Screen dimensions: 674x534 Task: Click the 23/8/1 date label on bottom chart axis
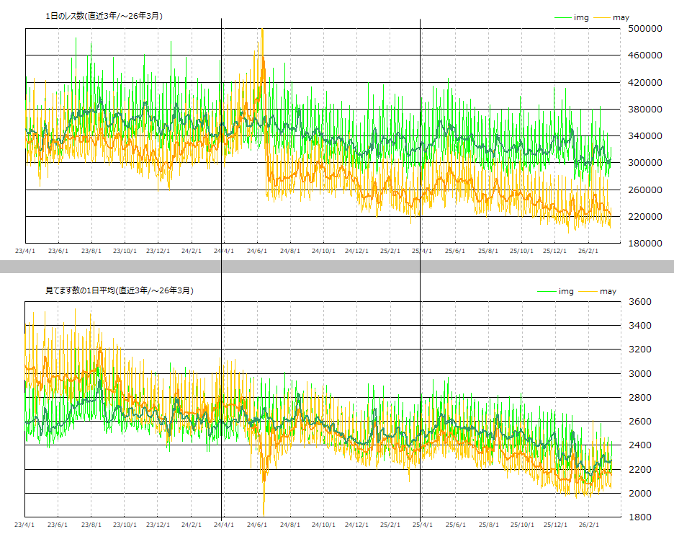[x=91, y=525]
